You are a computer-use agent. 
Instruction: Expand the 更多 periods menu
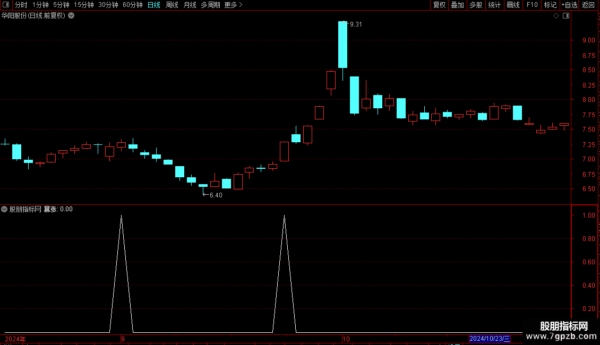pos(234,5)
